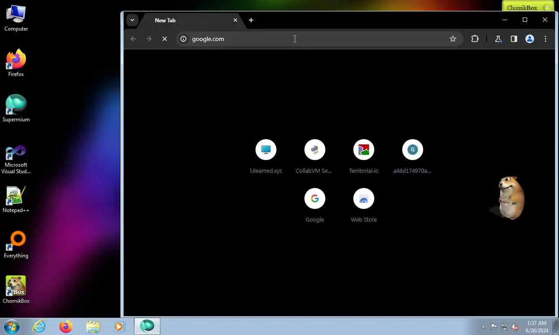Viewport: 559px width, 335px height.
Task: Open the network tray icon
Action: click(x=504, y=327)
